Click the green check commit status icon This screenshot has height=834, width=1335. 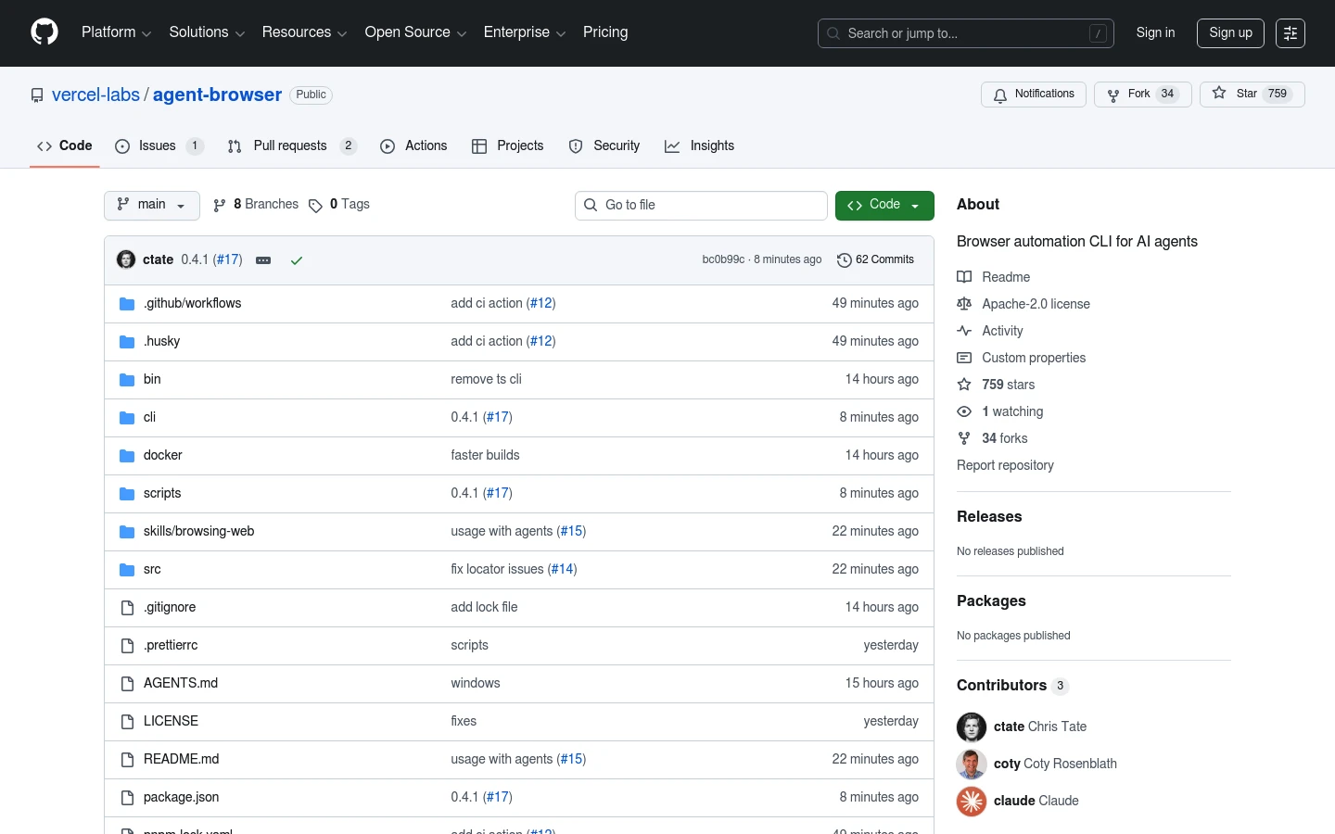(297, 260)
